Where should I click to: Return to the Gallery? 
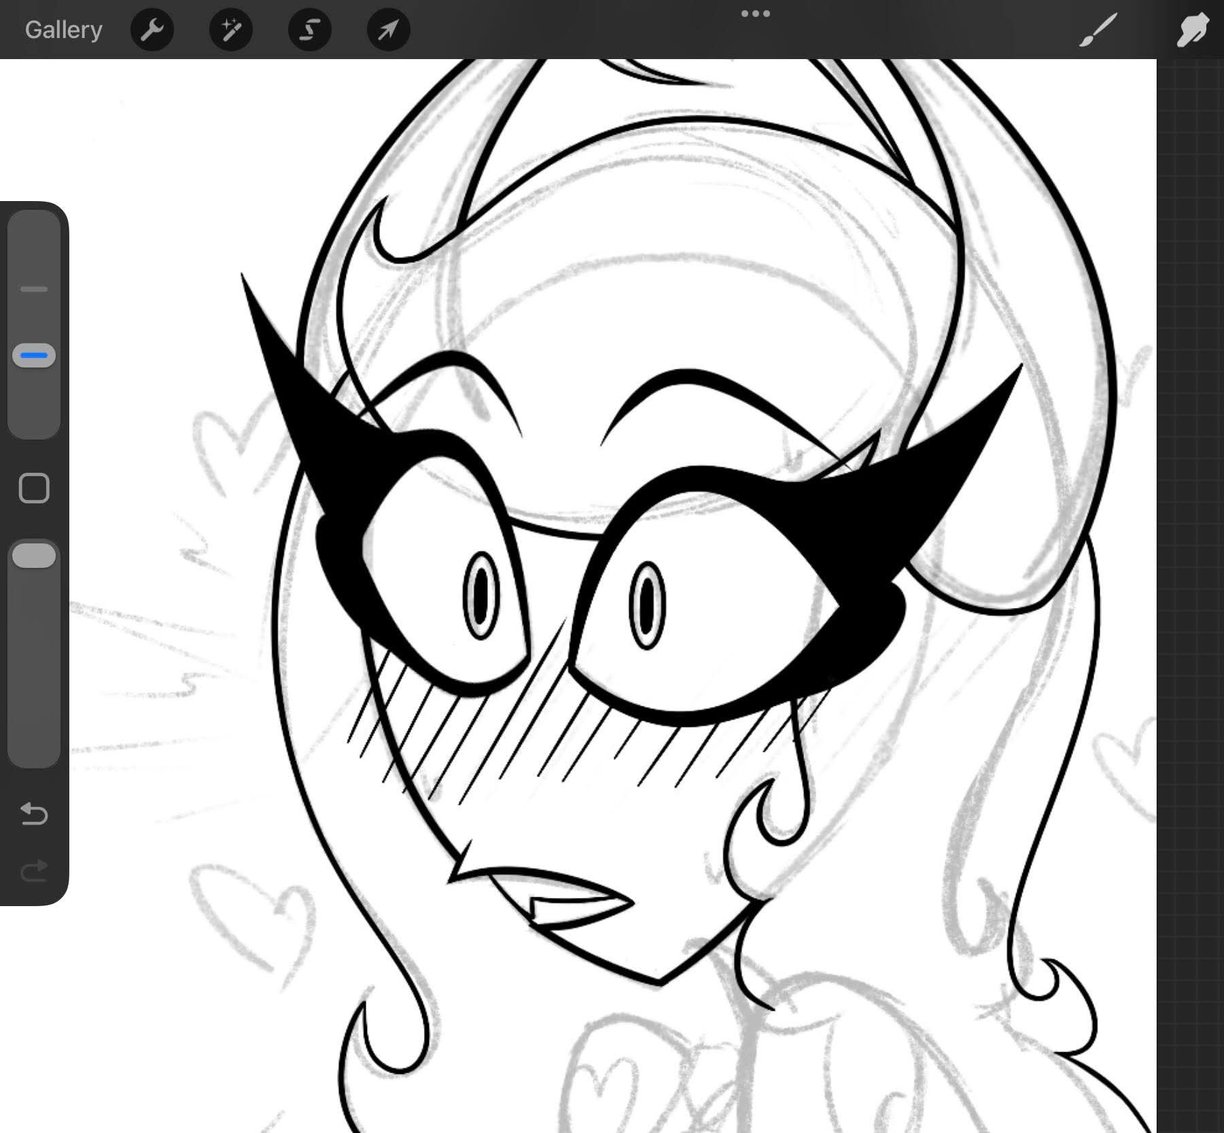click(63, 30)
